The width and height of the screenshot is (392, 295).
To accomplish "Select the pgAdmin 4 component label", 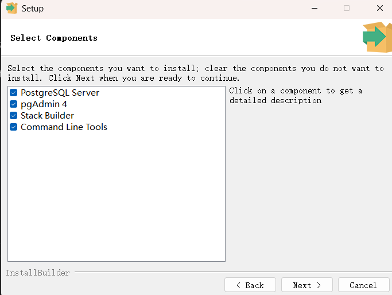I will point(44,104).
